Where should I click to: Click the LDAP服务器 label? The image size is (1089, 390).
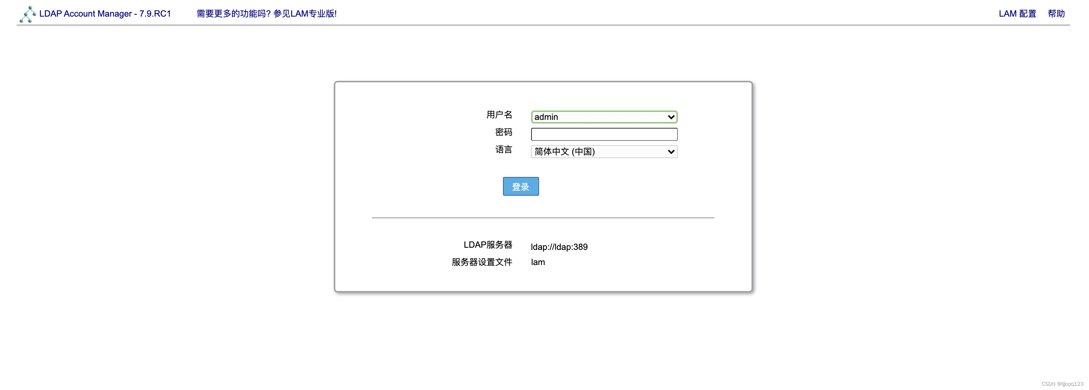(x=488, y=244)
